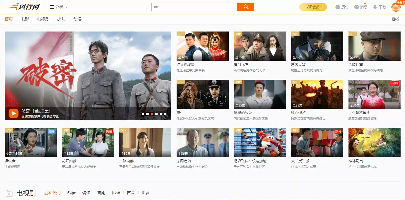Switch to the 动漫 navigation tab
The width and height of the screenshot is (405, 200).
coord(77,19)
